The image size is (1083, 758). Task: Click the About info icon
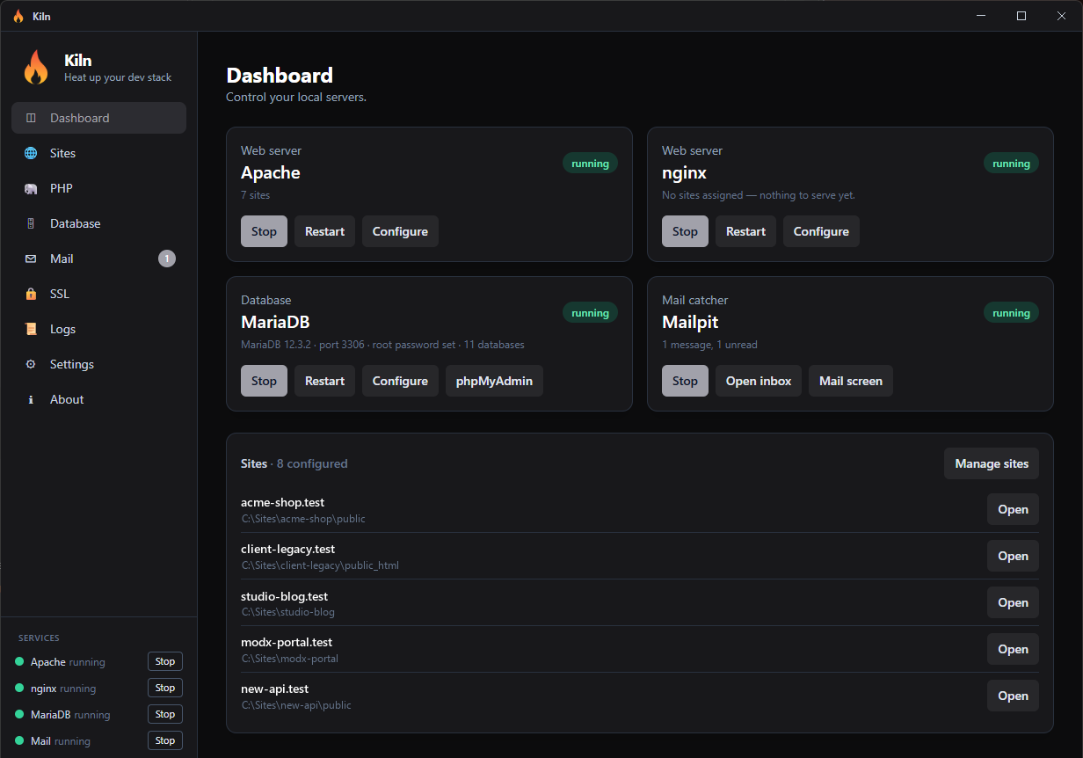(x=31, y=399)
